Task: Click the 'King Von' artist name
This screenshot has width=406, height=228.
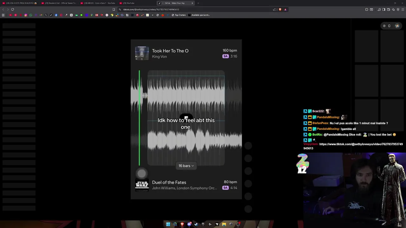Action: (159, 57)
